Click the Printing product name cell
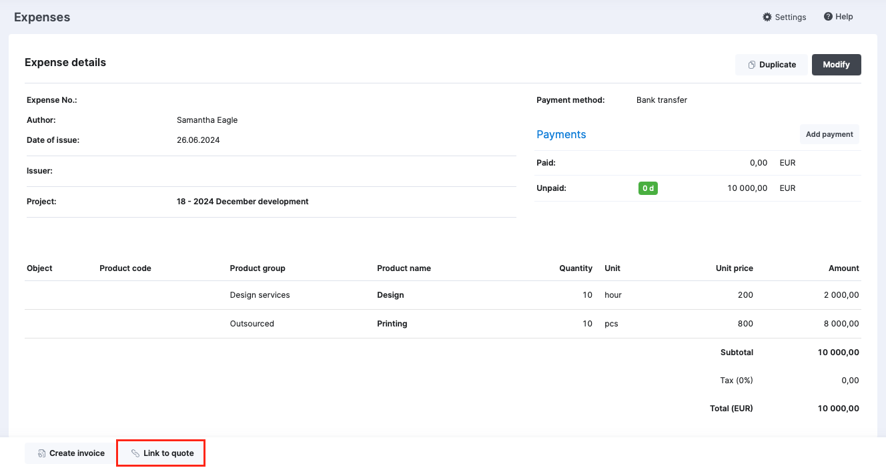The width and height of the screenshot is (886, 468). coord(392,324)
